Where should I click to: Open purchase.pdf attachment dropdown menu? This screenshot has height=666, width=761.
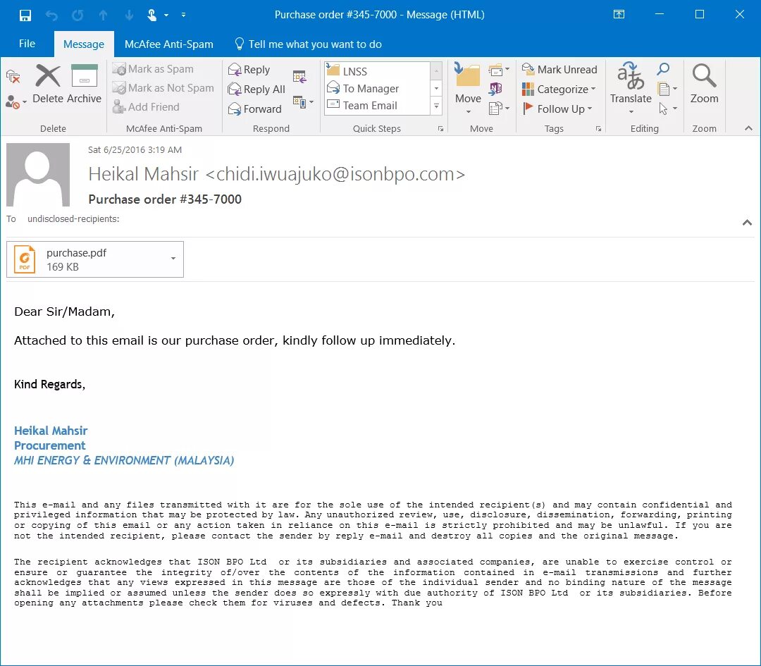pyautogui.click(x=173, y=259)
